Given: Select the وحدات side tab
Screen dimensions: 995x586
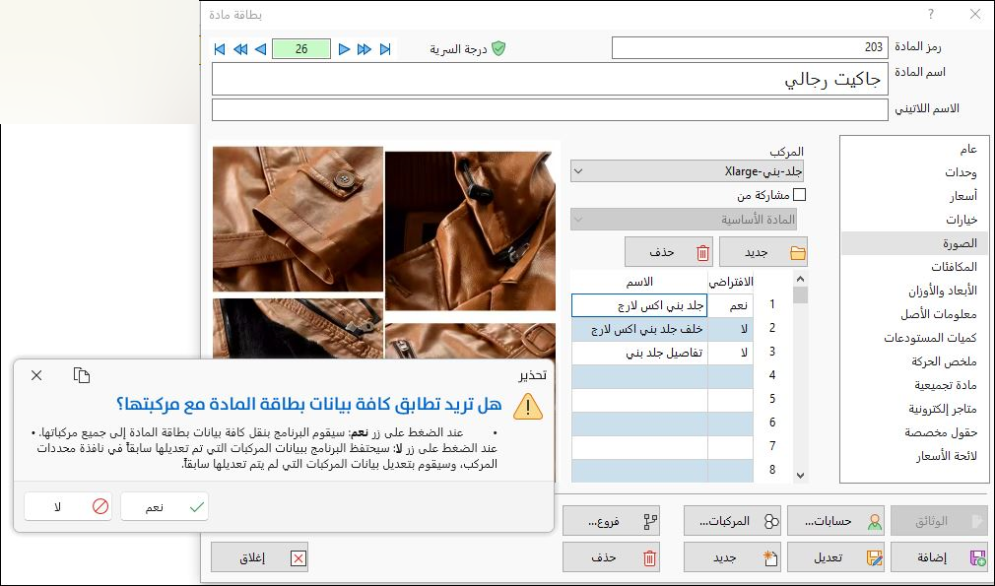Looking at the screenshot, I should tap(914, 172).
